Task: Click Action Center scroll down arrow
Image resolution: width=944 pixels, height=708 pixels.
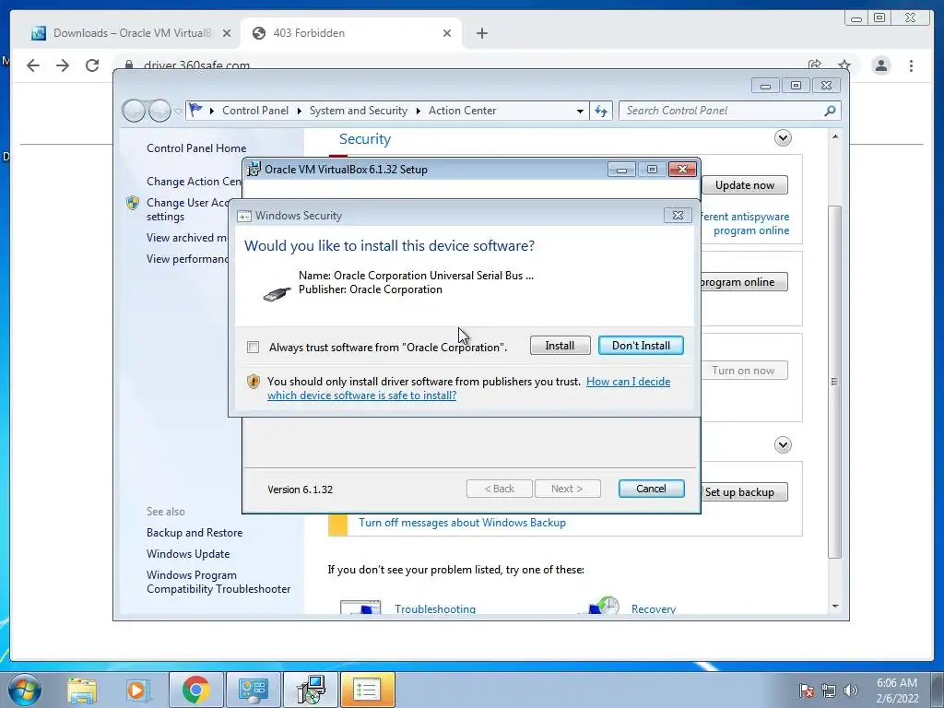Action: click(835, 607)
